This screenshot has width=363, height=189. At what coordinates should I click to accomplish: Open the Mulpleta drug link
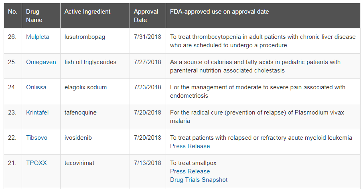coord(38,37)
